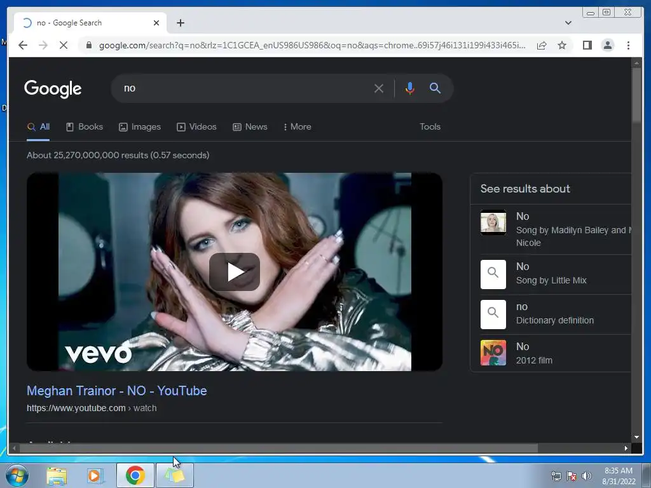The width and height of the screenshot is (651, 488).
Task: Open the Chrome three-dot menu
Action: click(x=628, y=45)
